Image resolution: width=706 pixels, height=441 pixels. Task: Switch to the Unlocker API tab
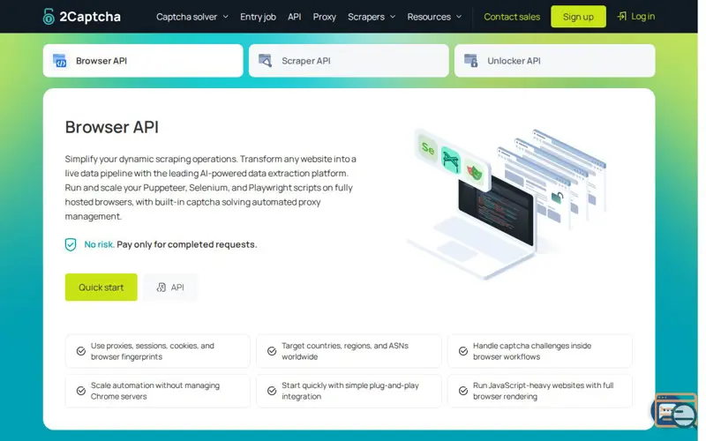click(555, 61)
